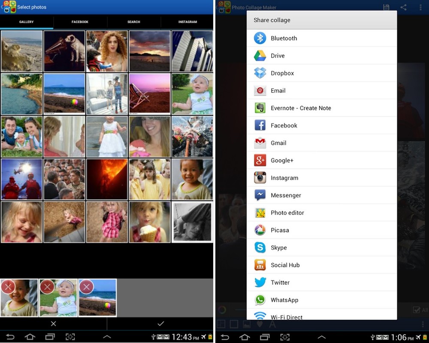Viewport: 429px width, 343px height.
Task: Tap the 'WhatsApp' label in share list
Action: point(284,300)
